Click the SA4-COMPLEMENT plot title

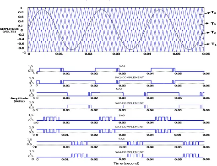point(129,152)
